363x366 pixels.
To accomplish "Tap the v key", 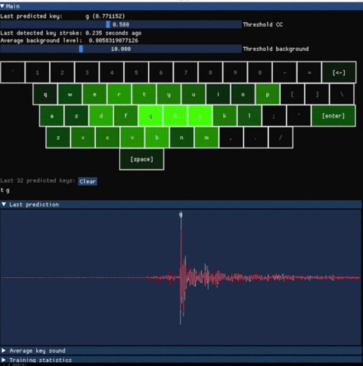I will tap(132, 137).
